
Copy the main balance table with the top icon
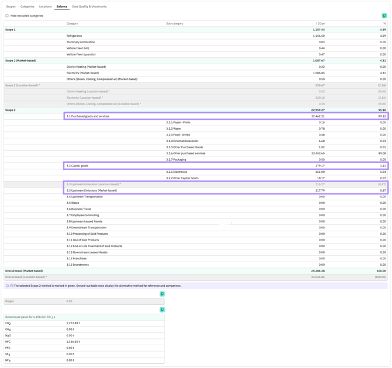(384, 16)
